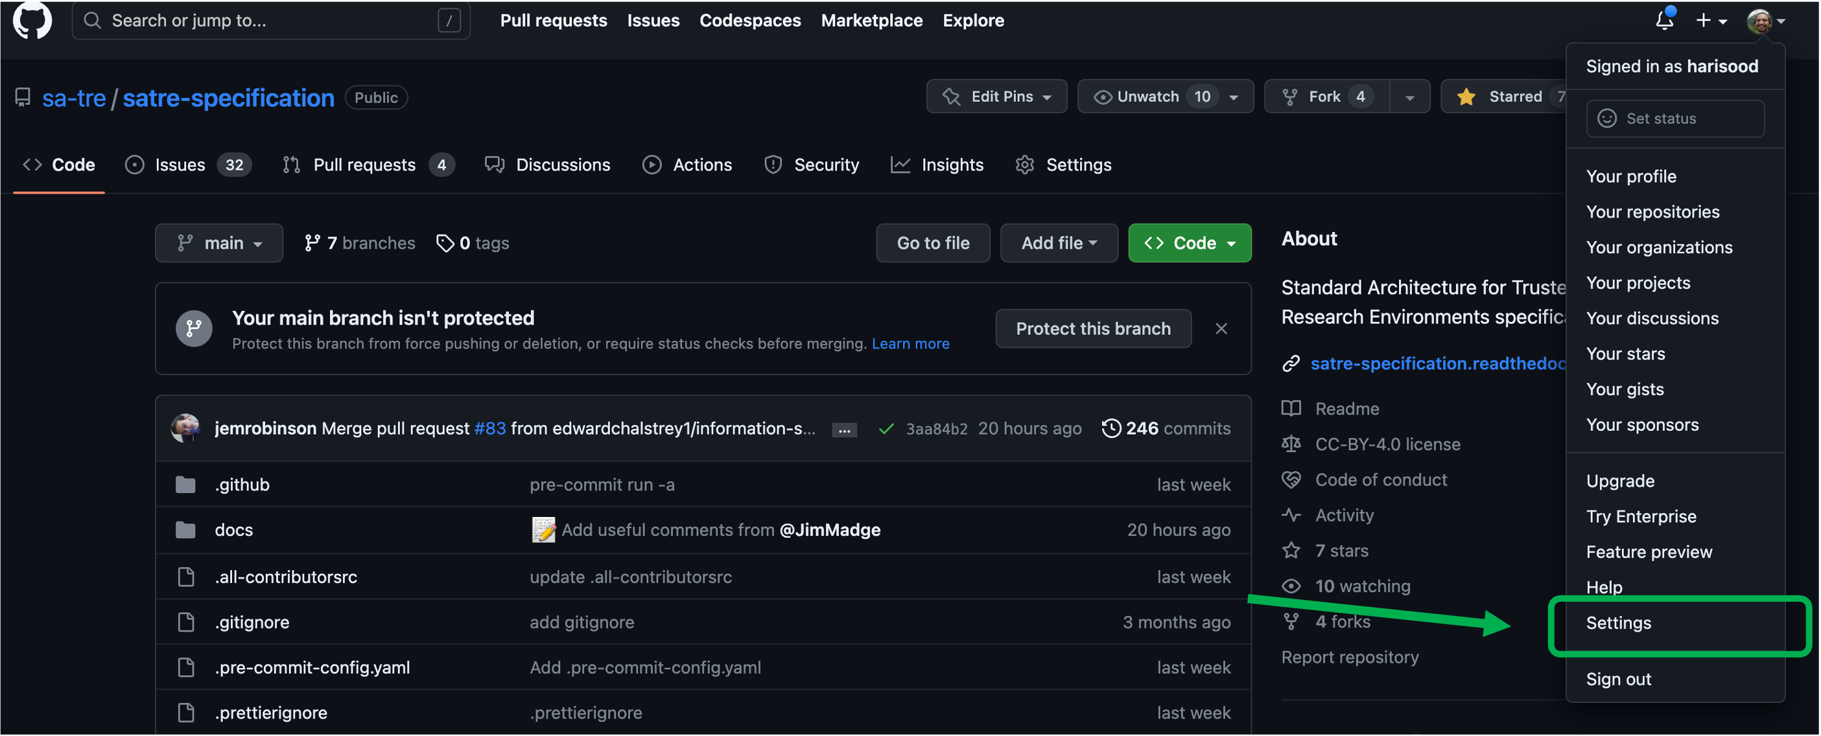1821x736 pixels.
Task: Click Report repository
Action: pyautogui.click(x=1350, y=657)
